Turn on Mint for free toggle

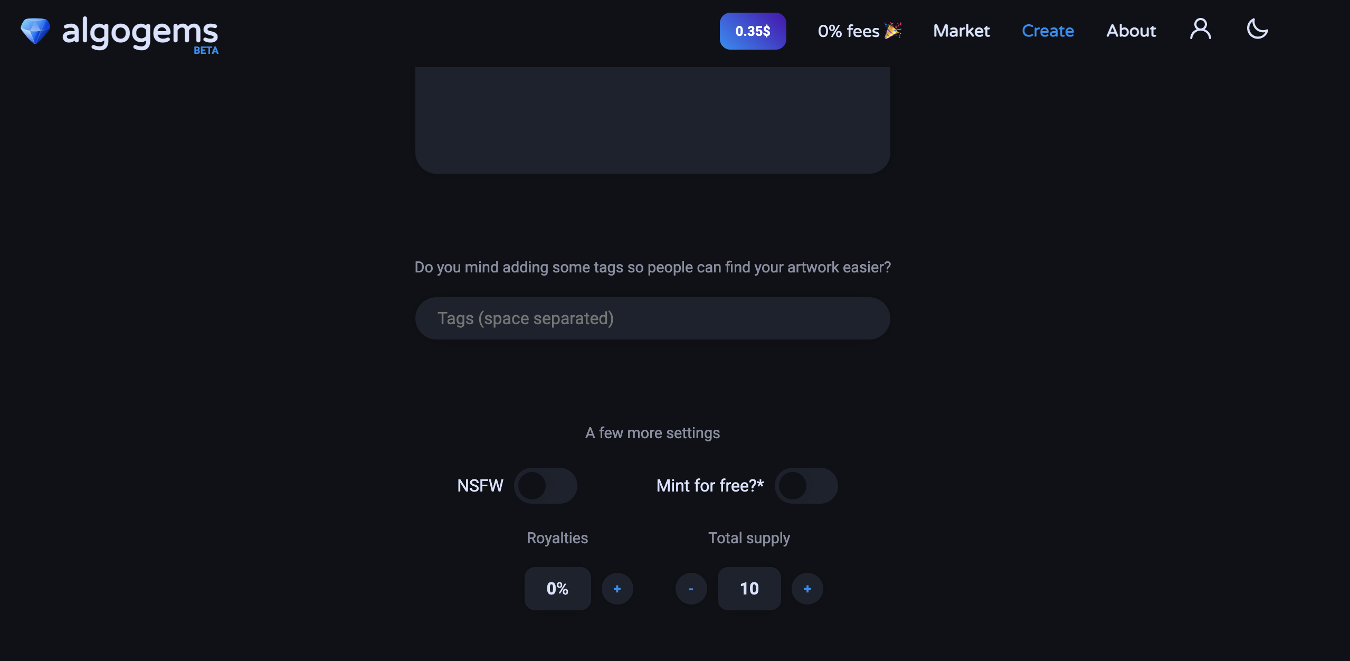click(806, 486)
